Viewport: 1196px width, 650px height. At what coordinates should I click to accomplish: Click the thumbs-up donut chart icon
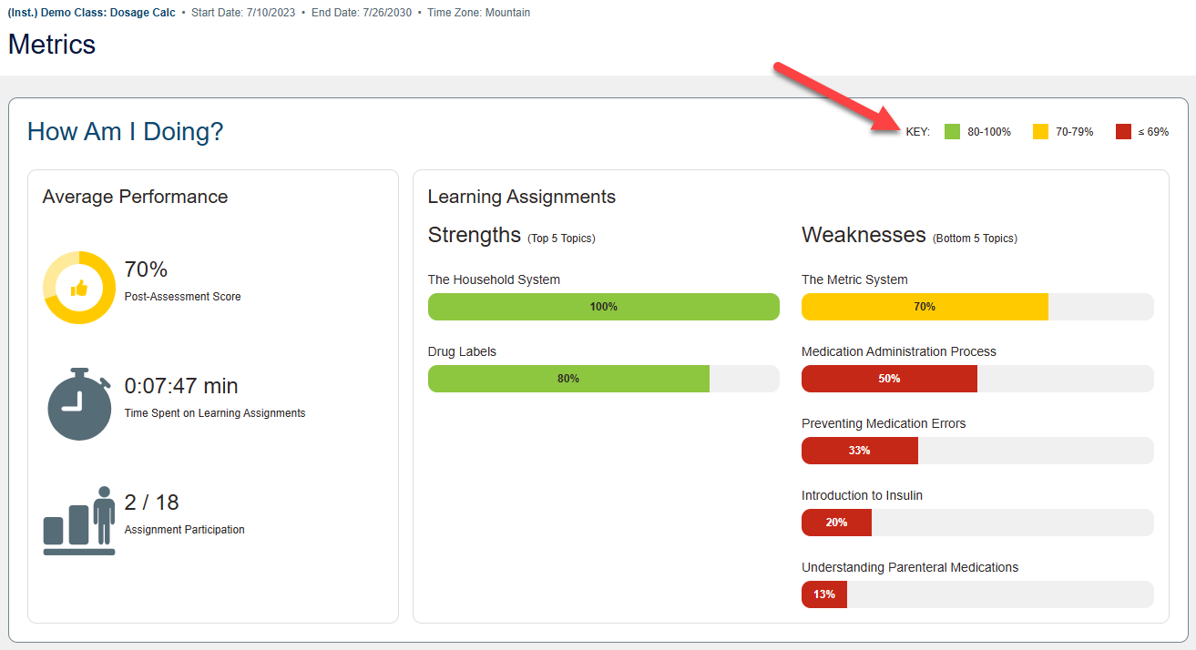pyautogui.click(x=79, y=288)
